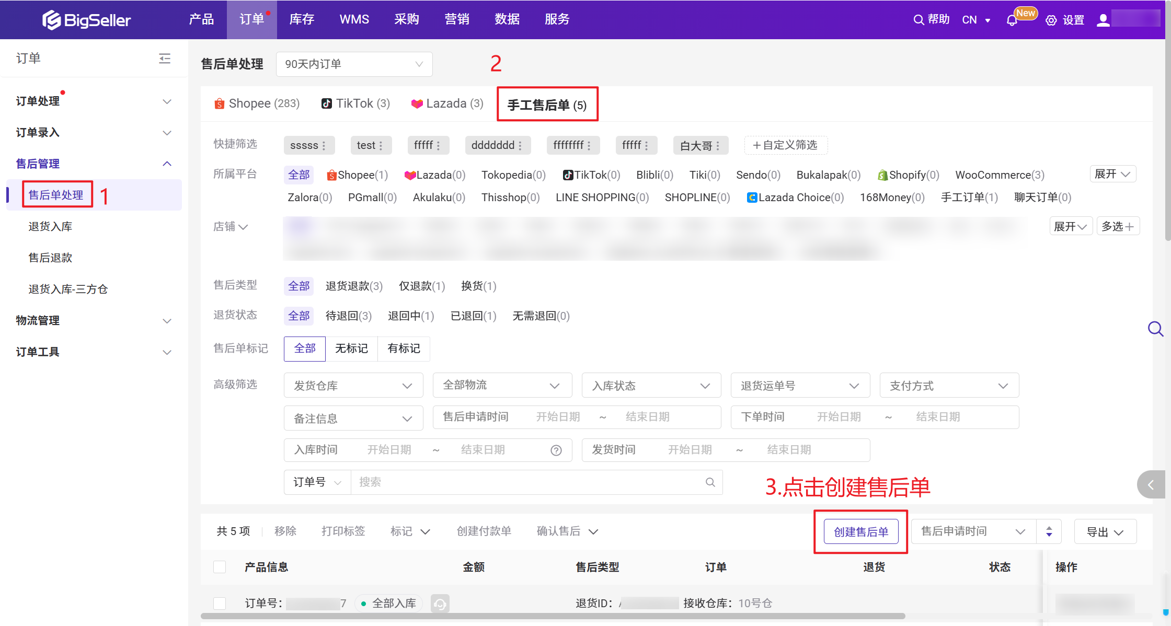Viewport: 1171px width, 626px height.
Task: Open notifications bell icon
Action: pos(1012,20)
